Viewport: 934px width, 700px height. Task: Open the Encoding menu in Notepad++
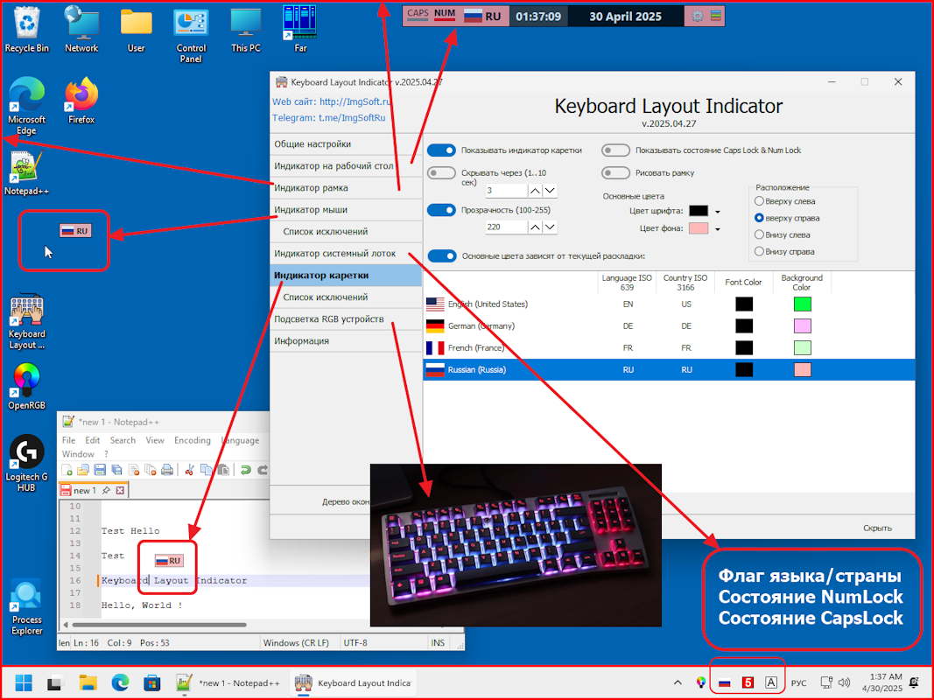coord(193,440)
